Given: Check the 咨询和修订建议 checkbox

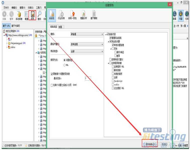Looking at the screenshot, I should click(110, 59).
